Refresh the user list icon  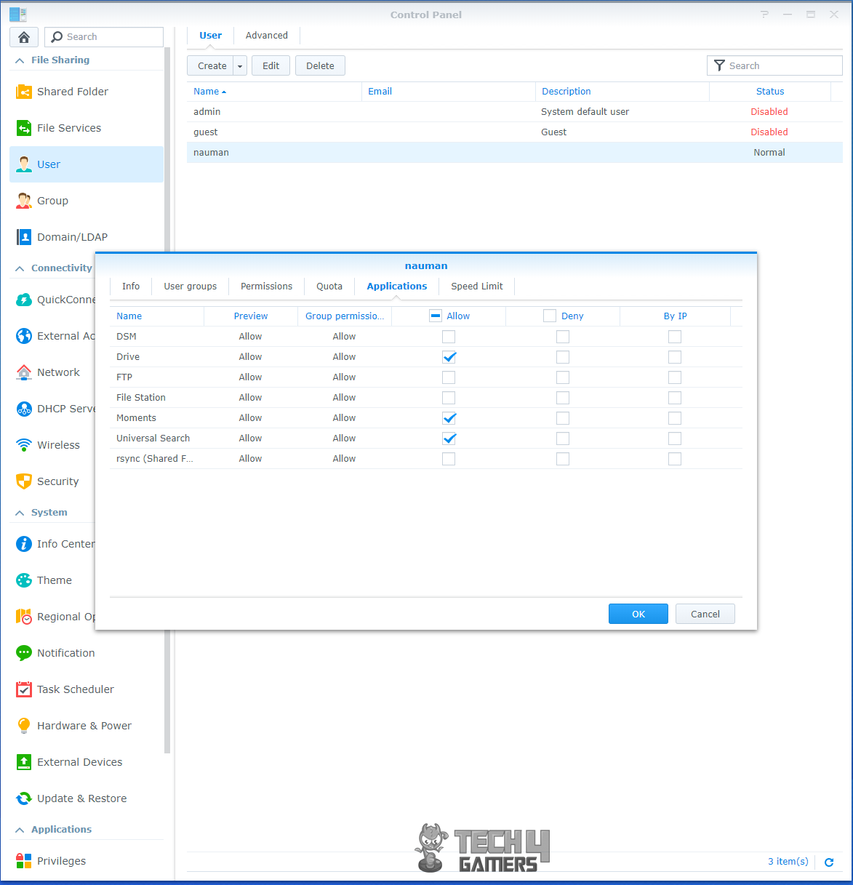[x=829, y=862]
